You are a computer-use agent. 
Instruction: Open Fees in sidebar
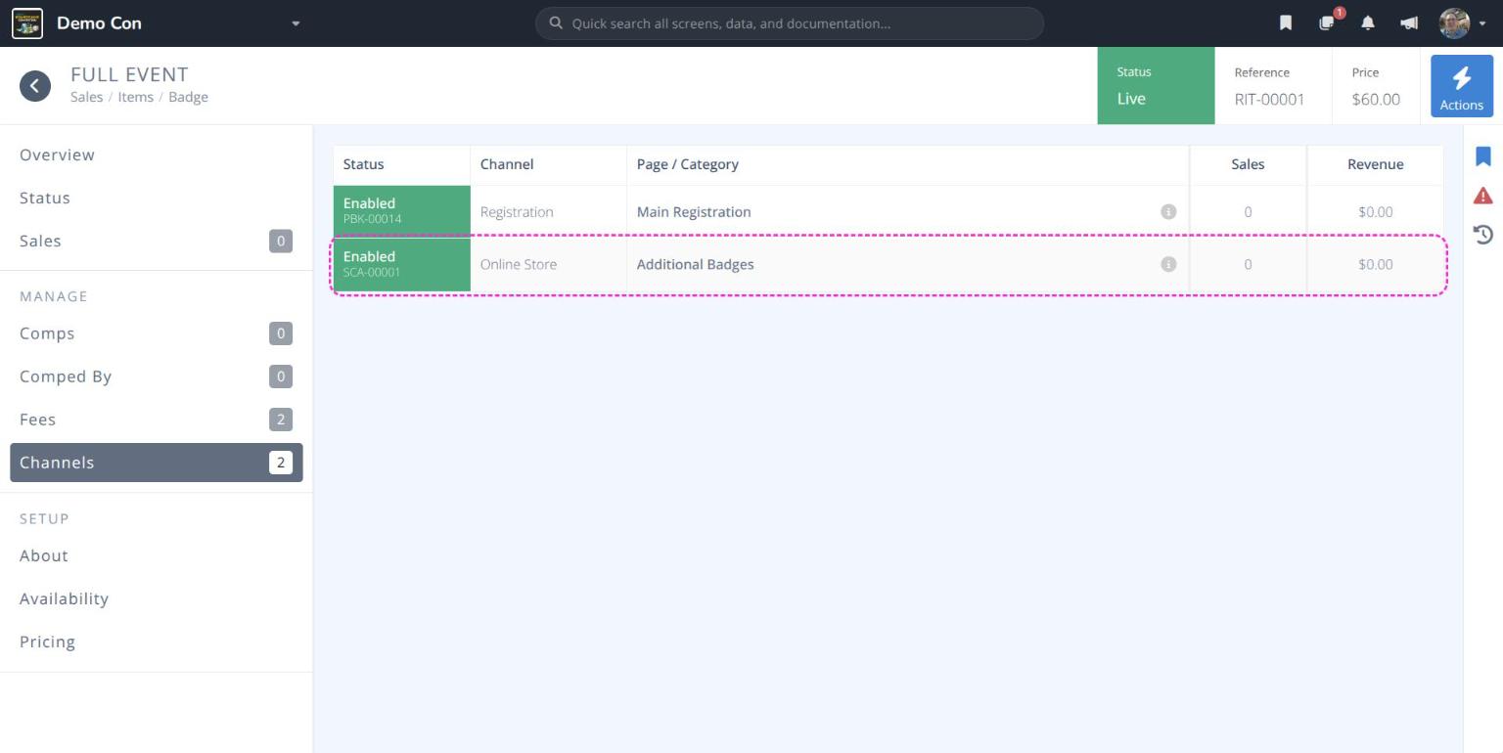(x=157, y=420)
